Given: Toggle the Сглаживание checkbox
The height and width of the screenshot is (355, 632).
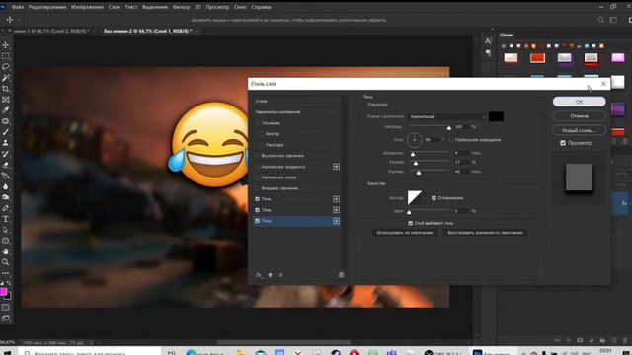Looking at the screenshot, I should click(434, 198).
